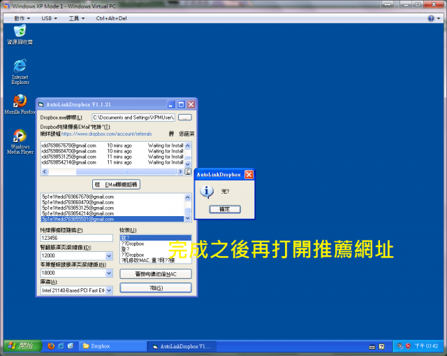Switch to the Dropbox taskbar window

112,346
